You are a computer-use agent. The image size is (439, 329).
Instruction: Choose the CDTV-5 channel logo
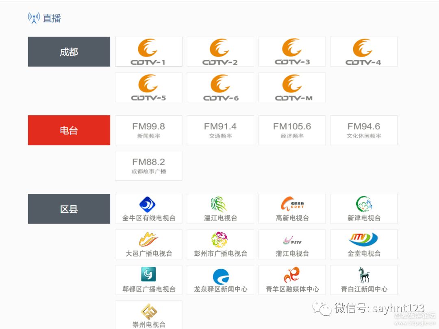pos(148,87)
